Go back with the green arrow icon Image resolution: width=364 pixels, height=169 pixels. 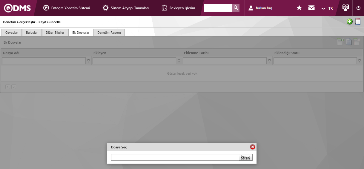[x=350, y=21]
